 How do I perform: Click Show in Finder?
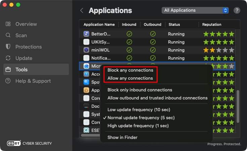tap(122, 137)
